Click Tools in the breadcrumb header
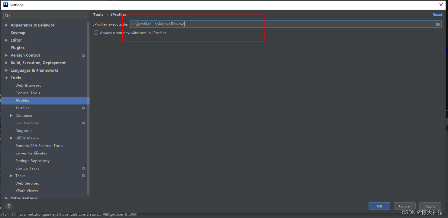This screenshot has width=448, height=218. coord(98,14)
